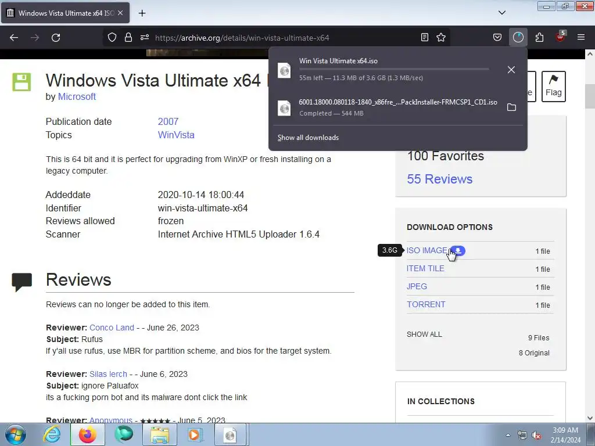Viewport: 595px width, 446px height.
Task: Show hidden system tray icons arrow
Action: tap(508, 435)
